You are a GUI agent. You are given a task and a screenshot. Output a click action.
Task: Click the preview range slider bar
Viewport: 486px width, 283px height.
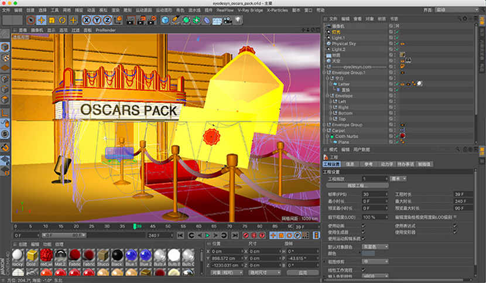coord(64,236)
